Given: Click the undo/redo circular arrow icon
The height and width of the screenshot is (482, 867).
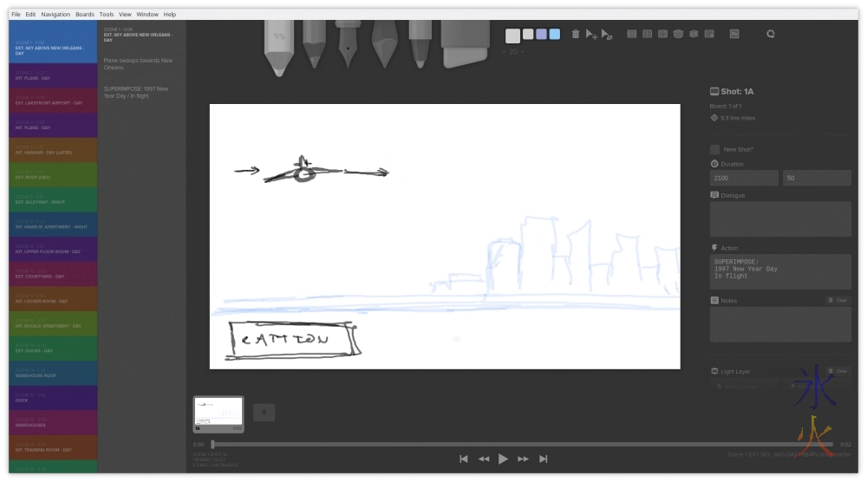Looking at the screenshot, I should [770, 34].
